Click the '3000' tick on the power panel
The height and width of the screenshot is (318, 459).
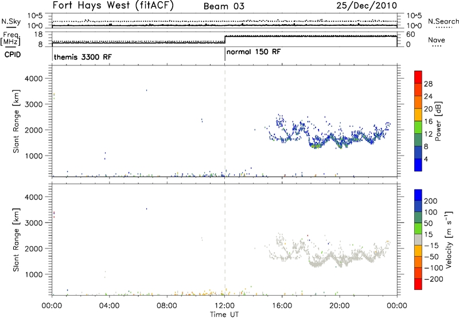click(x=34, y=104)
